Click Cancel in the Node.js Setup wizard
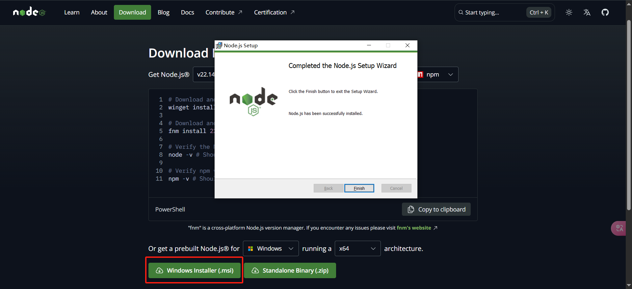This screenshot has height=289, width=632. pyautogui.click(x=396, y=188)
